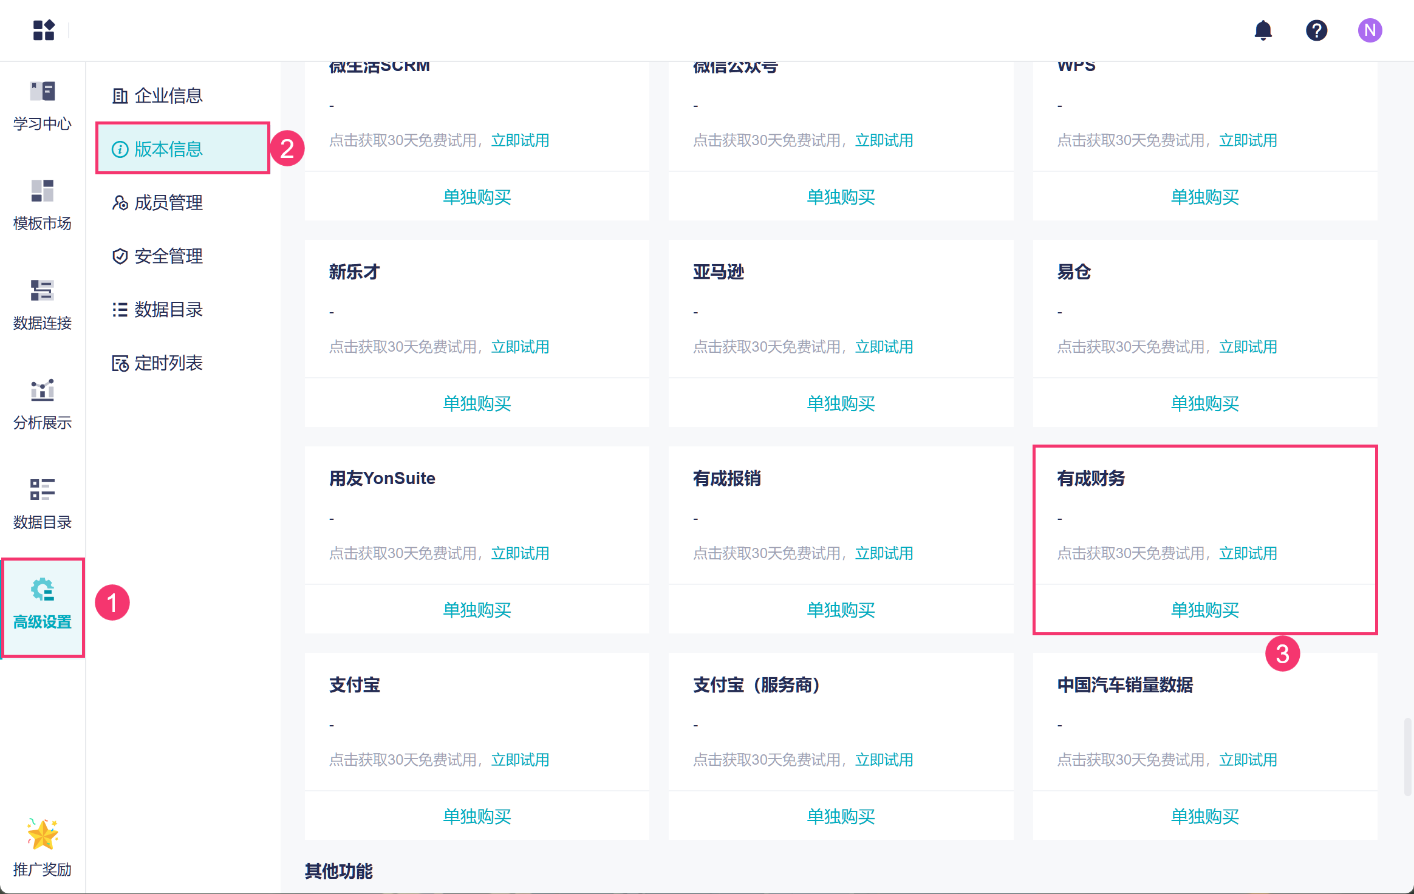Click the notification bell icon
This screenshot has width=1414, height=894.
tap(1263, 30)
